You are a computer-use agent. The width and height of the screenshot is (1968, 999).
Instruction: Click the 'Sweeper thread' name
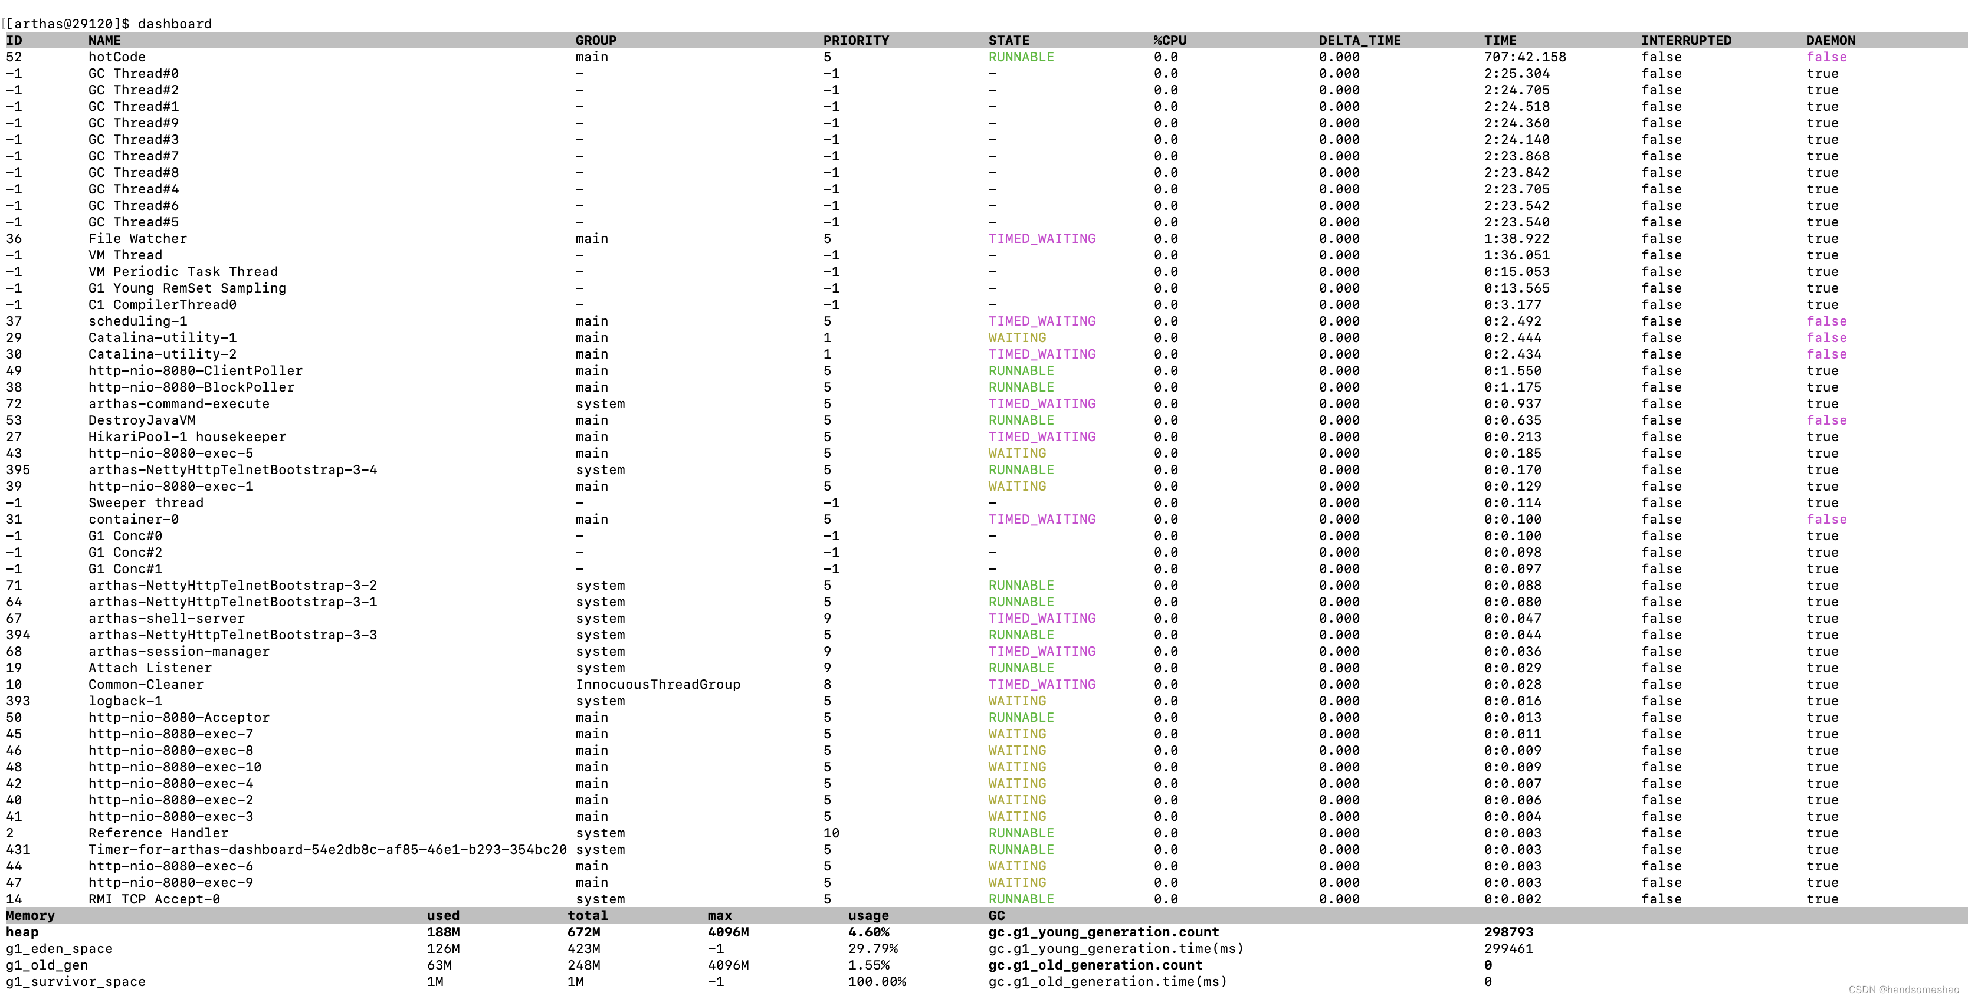tap(146, 502)
